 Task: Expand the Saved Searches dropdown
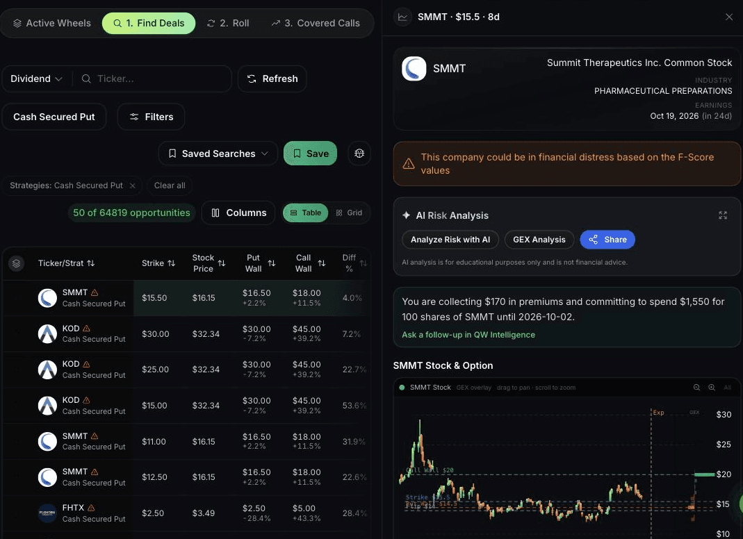click(x=218, y=154)
